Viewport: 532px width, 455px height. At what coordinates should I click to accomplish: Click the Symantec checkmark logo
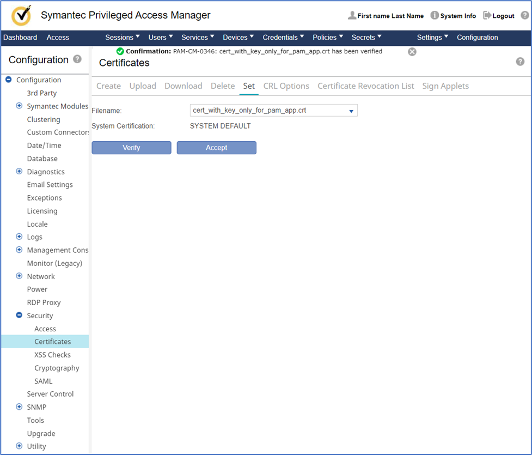(x=21, y=16)
